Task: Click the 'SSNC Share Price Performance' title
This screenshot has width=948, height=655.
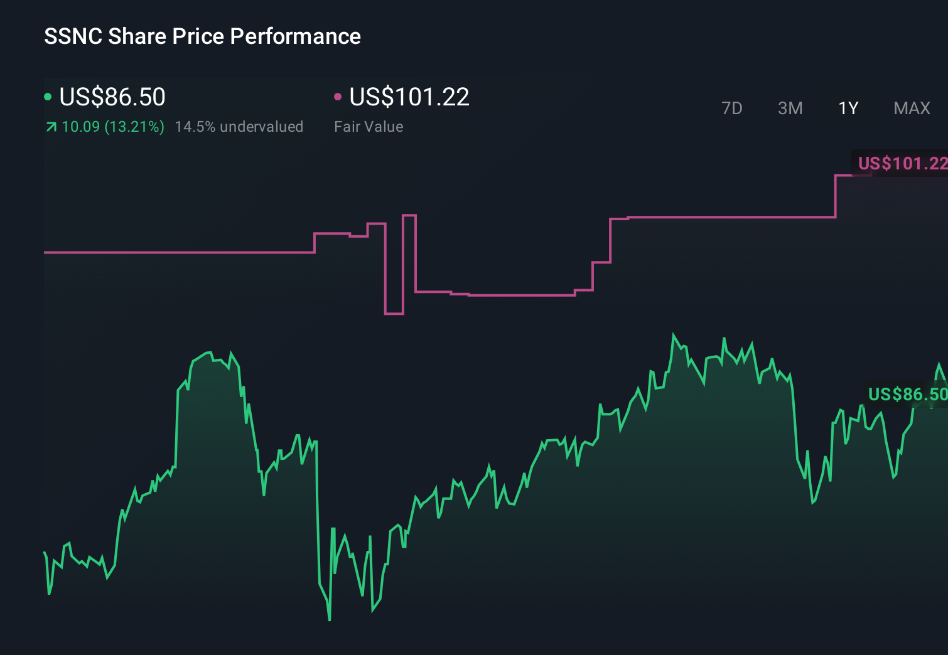Action: 202,36
